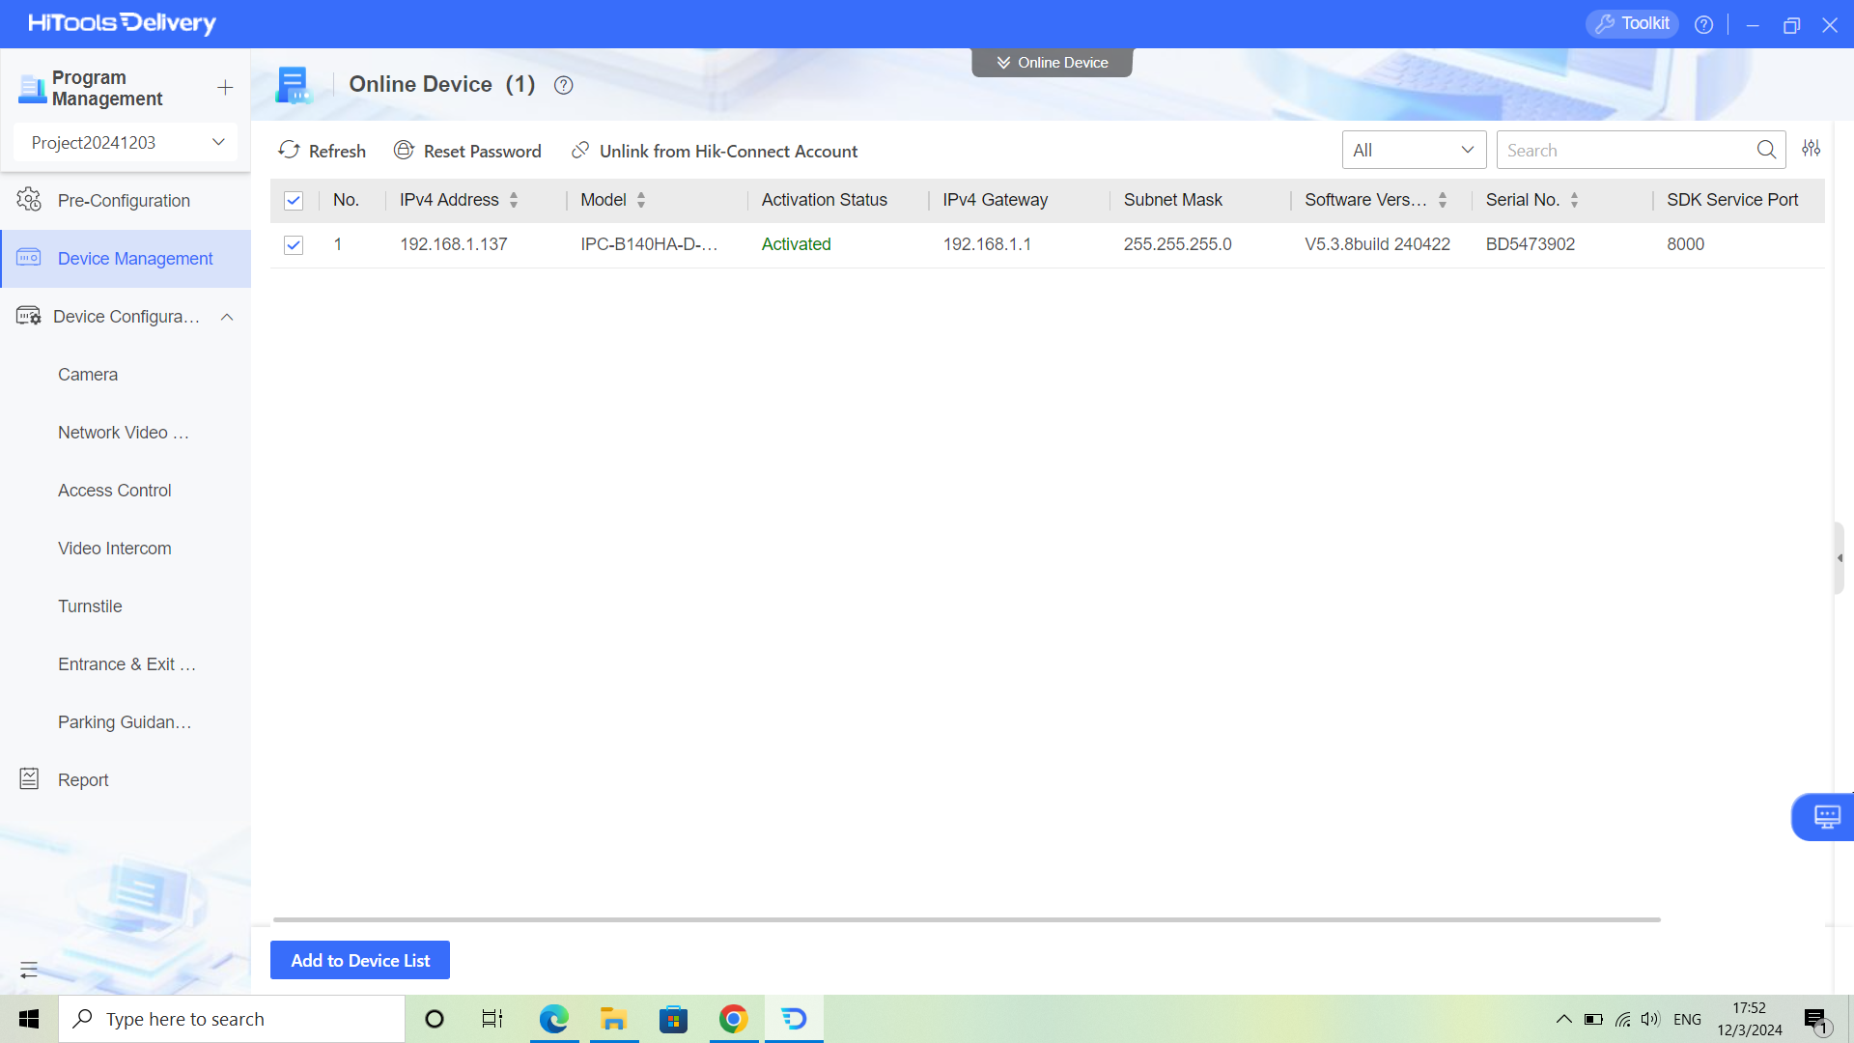Click the Pre-Configuration gear icon in sidebar

(29, 200)
